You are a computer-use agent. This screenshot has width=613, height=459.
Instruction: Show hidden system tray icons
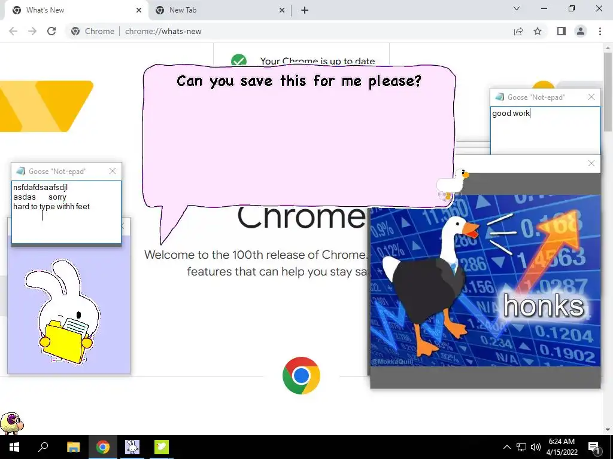(506, 447)
